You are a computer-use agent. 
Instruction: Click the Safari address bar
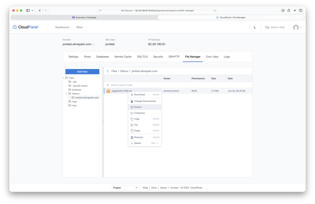pos(157,11)
